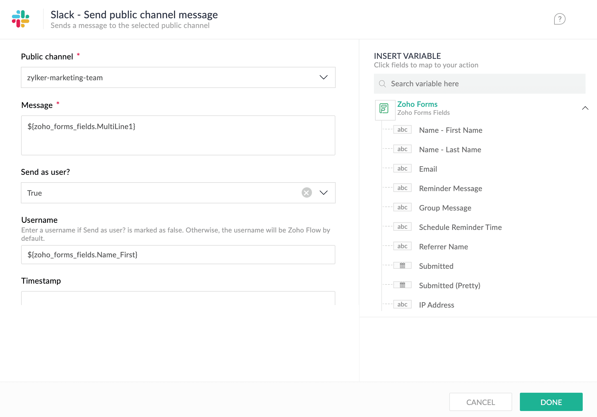This screenshot has width=597, height=417.
Task: Click the Slack logo icon
Action: click(21, 19)
